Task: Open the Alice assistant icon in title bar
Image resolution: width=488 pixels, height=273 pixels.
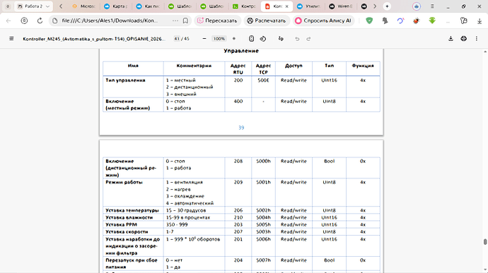Action: (417, 6)
